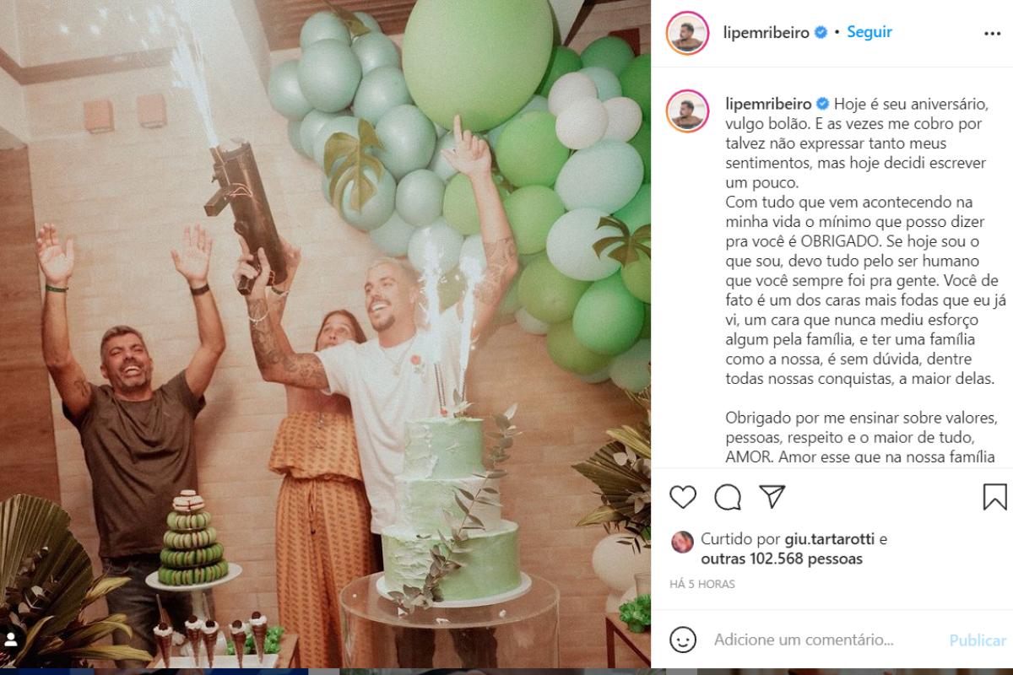Show tagged people icon on the photo
Image resolution: width=1013 pixels, height=675 pixels.
pyautogui.click(x=12, y=639)
